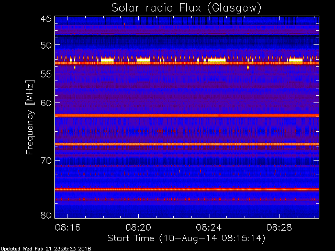Click the 'Updated Wed Feb 21' timestamp text

(46, 249)
